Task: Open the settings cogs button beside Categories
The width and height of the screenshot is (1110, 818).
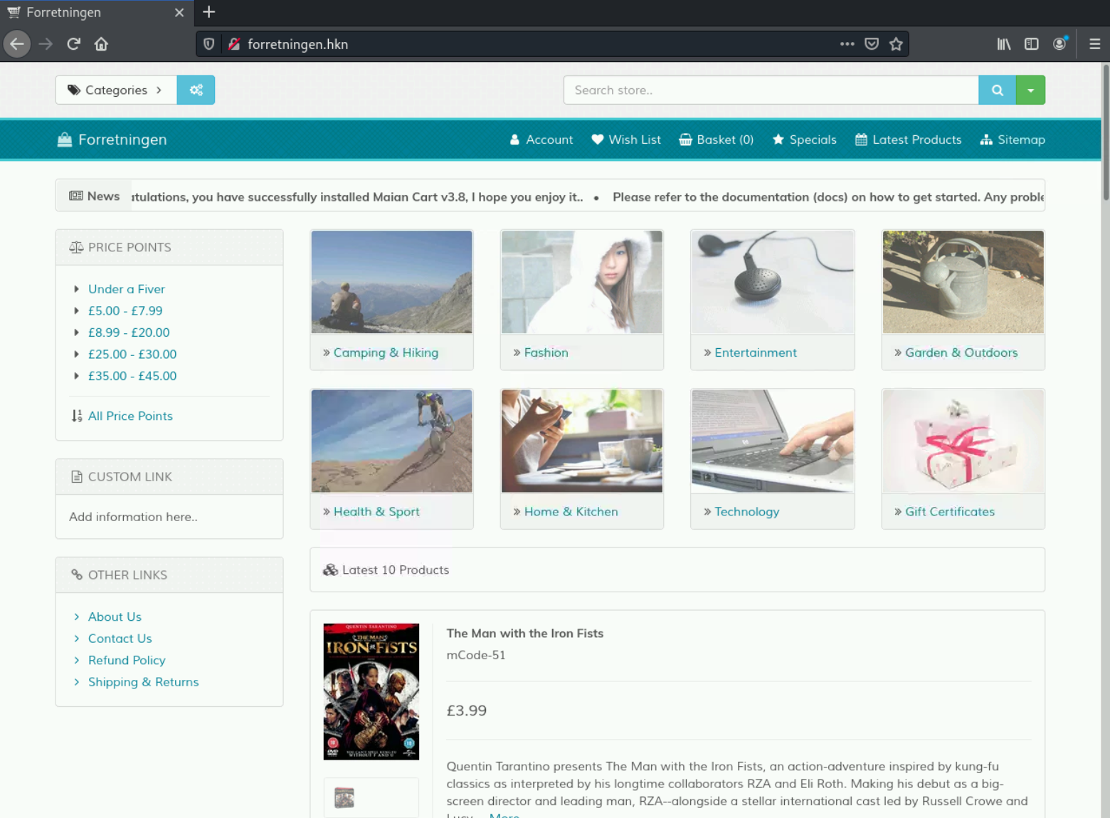Action: tap(196, 90)
